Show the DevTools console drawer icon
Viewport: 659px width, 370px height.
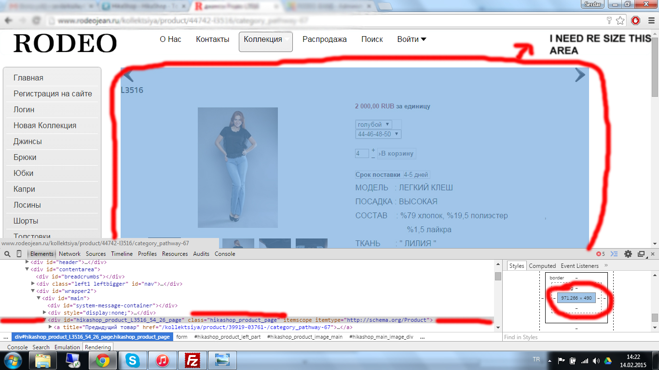coord(614,254)
